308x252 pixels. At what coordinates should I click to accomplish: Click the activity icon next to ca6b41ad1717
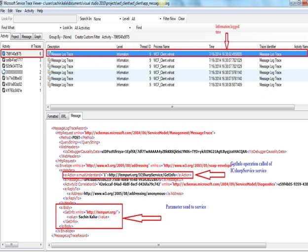click(3, 60)
